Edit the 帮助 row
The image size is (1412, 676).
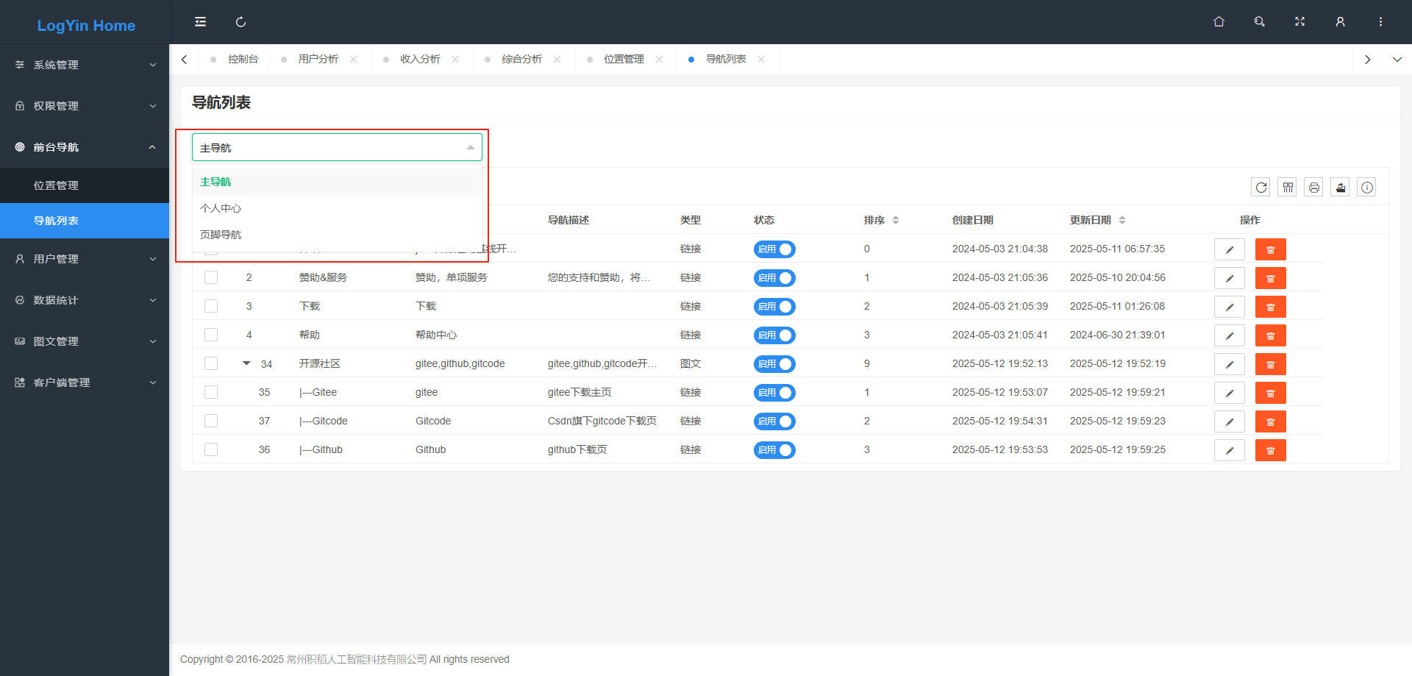coord(1229,335)
